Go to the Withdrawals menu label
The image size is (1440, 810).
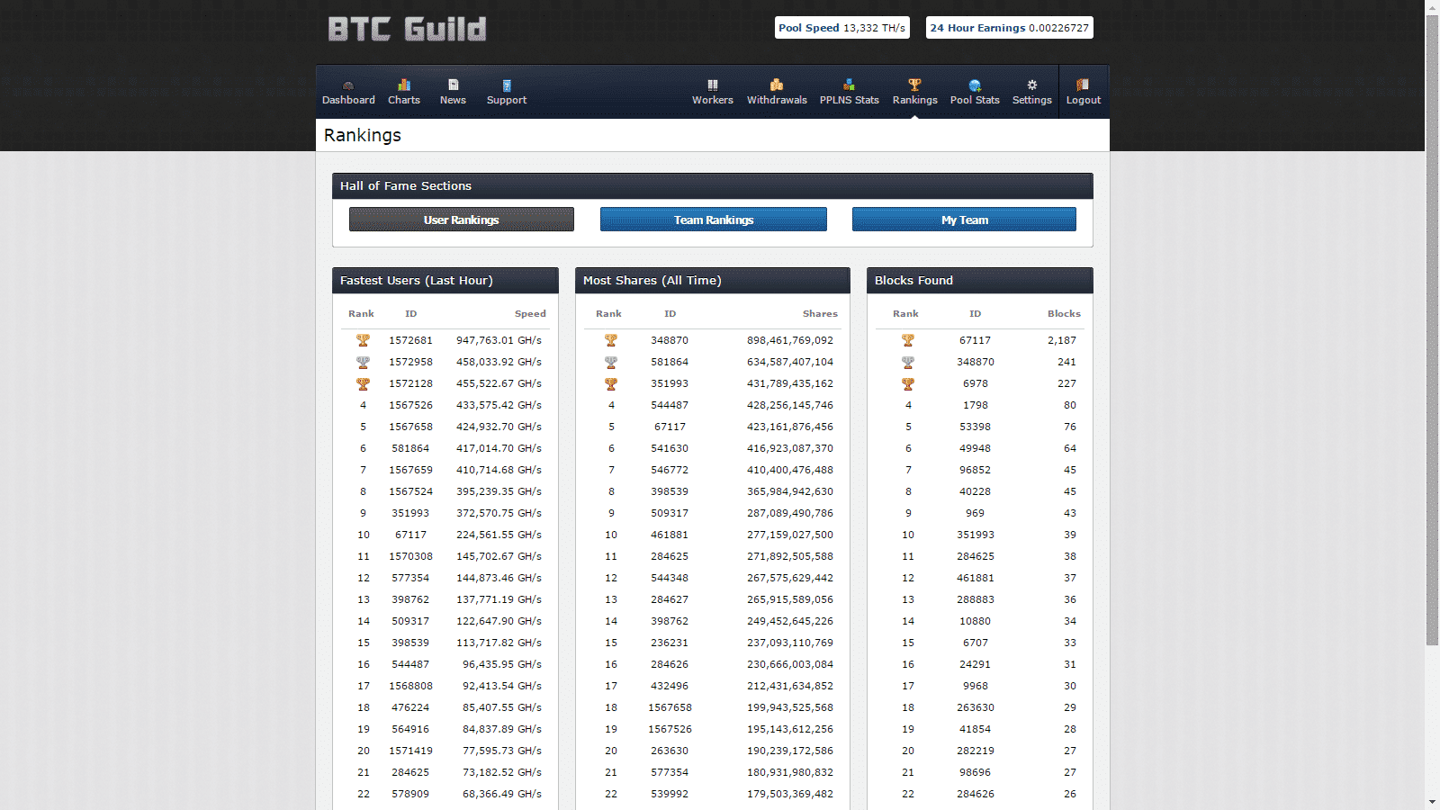(777, 100)
